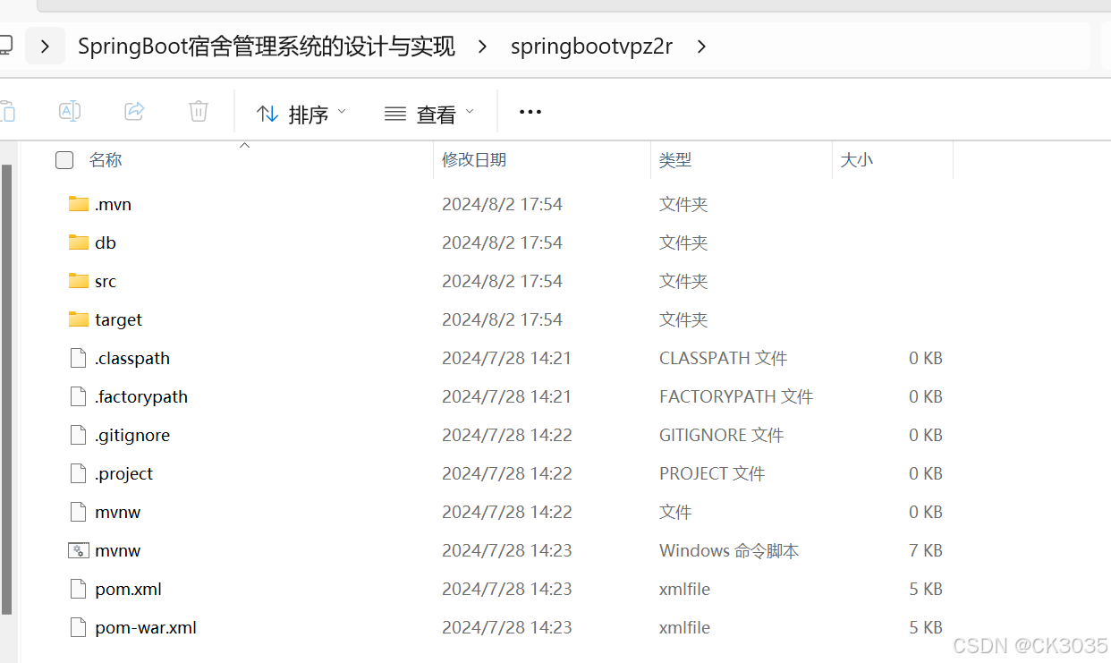The width and height of the screenshot is (1111, 663).
Task: Navigate to SpringBoot宿舍管理系统的设计与实现 breadcrumb
Action: [x=266, y=47]
